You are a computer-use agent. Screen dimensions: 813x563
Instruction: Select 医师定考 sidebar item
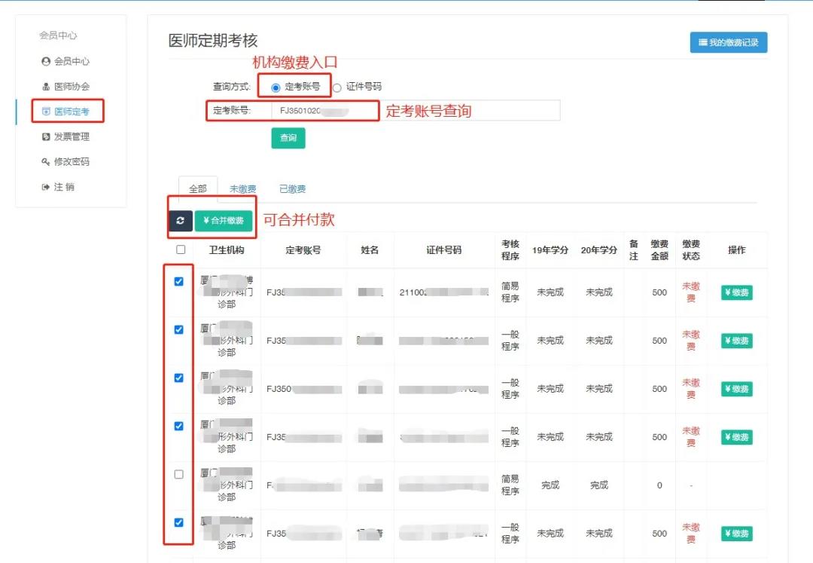[x=71, y=112]
